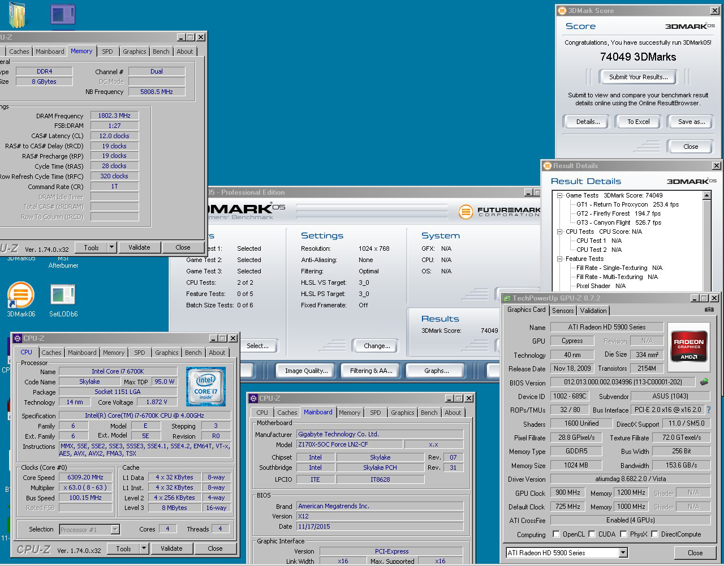Open the Bench tab in CPU-Z Mainboard window
724x566 pixels.
[x=429, y=413]
